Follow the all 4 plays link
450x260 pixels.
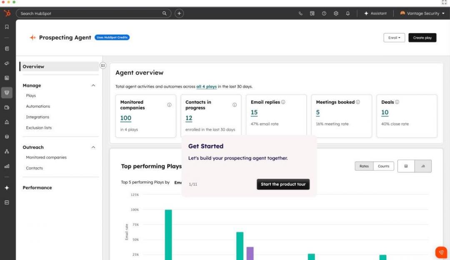(x=206, y=86)
